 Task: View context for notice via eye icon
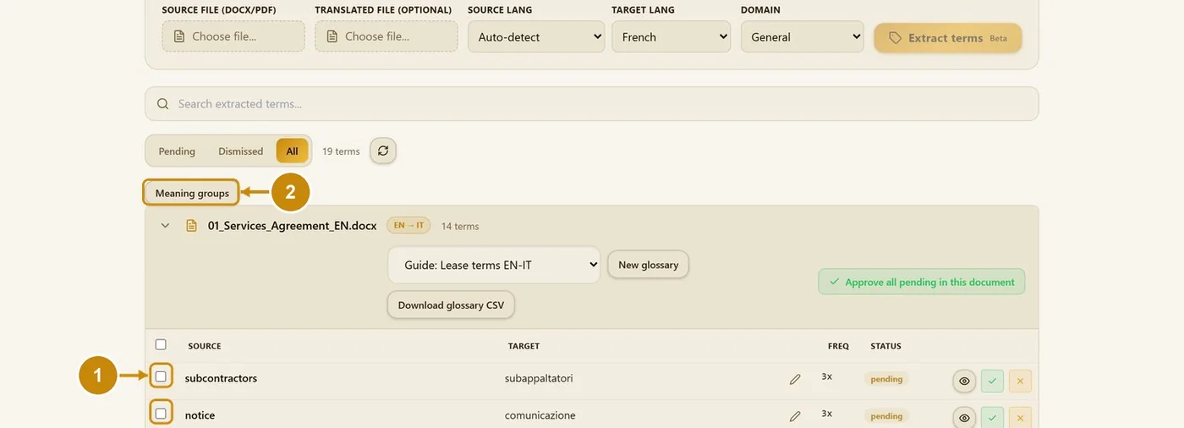click(x=964, y=417)
